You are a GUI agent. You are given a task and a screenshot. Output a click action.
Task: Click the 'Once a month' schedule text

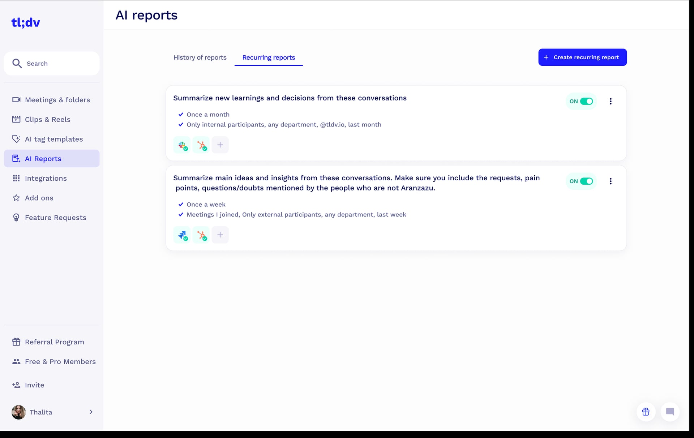208,115
